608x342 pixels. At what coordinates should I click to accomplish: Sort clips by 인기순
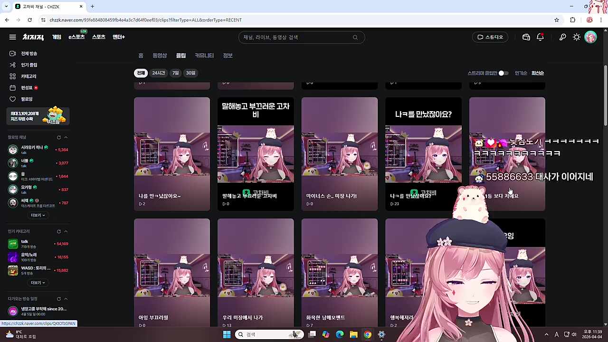coord(521,73)
